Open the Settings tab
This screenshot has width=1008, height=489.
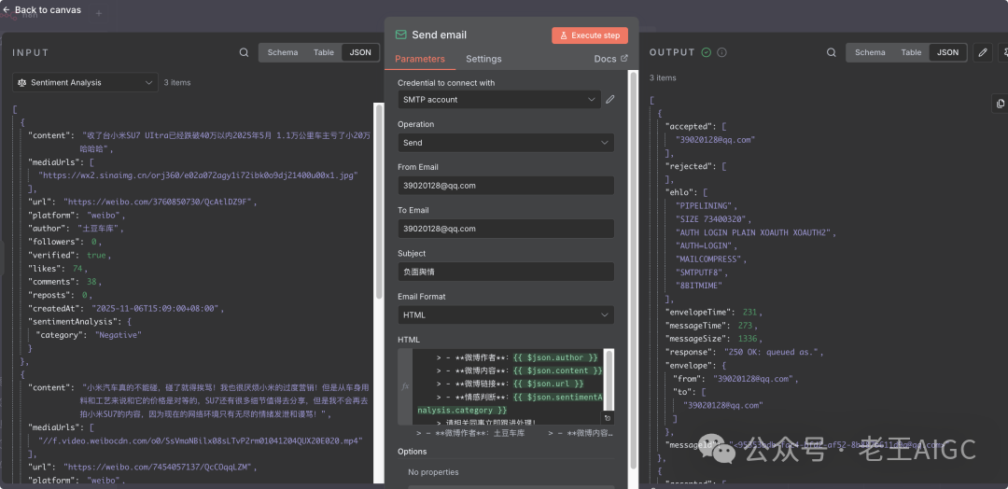[483, 59]
